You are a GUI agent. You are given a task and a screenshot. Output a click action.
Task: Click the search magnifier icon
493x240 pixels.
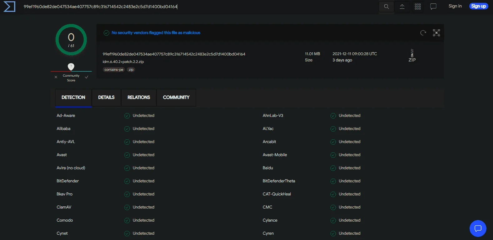coord(386,7)
